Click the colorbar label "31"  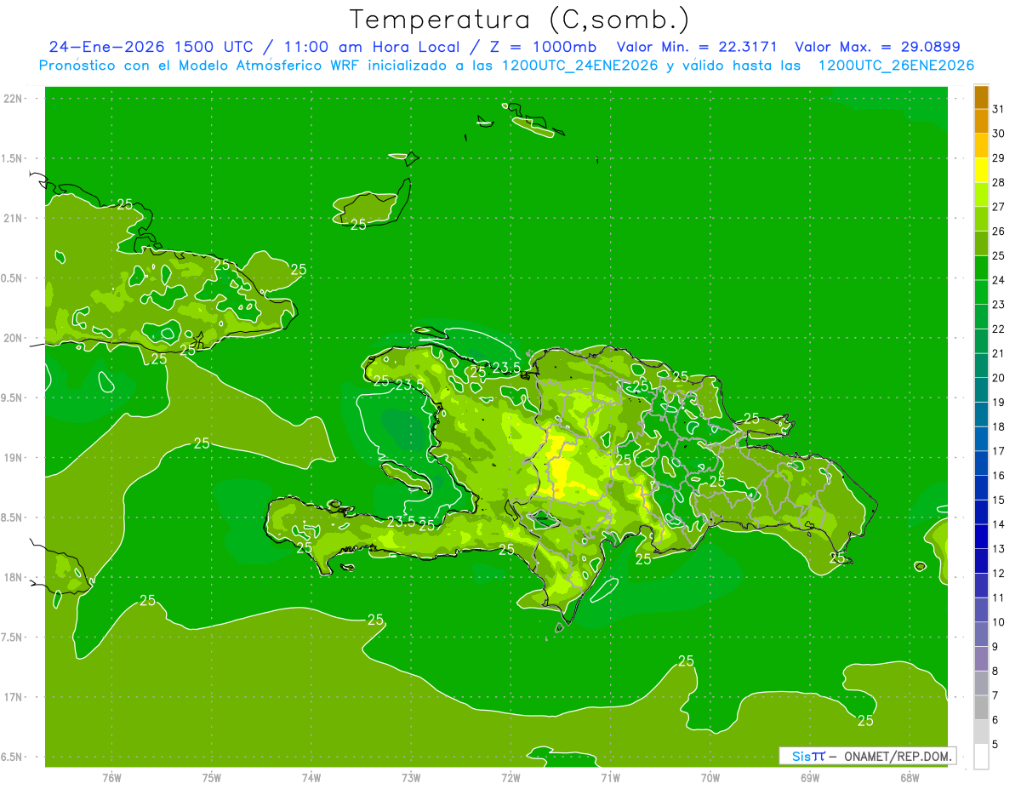click(x=999, y=109)
